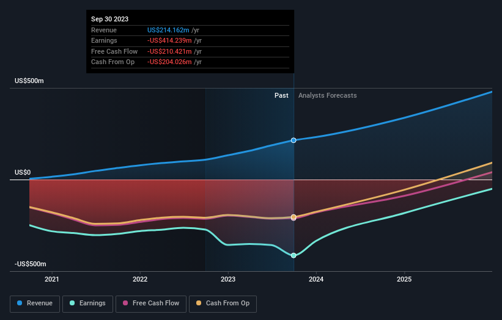Click the orange Cash From Op data marker

pos(293,217)
